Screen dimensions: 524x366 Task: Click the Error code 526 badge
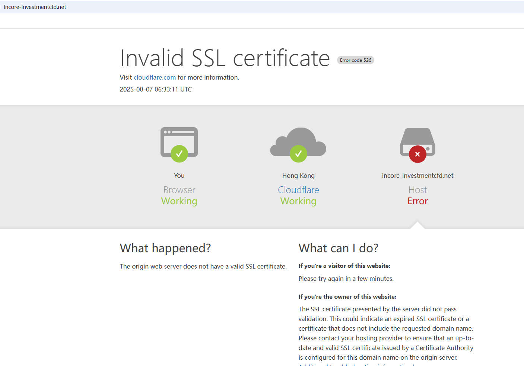point(355,60)
